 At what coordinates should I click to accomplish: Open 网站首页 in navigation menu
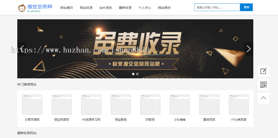click(66, 8)
